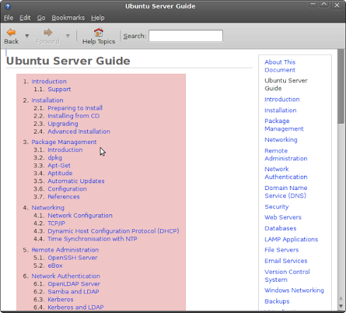This screenshot has height=313, width=346.
Task: Click the Forward arrow icon
Action: pyautogui.click(x=48, y=32)
